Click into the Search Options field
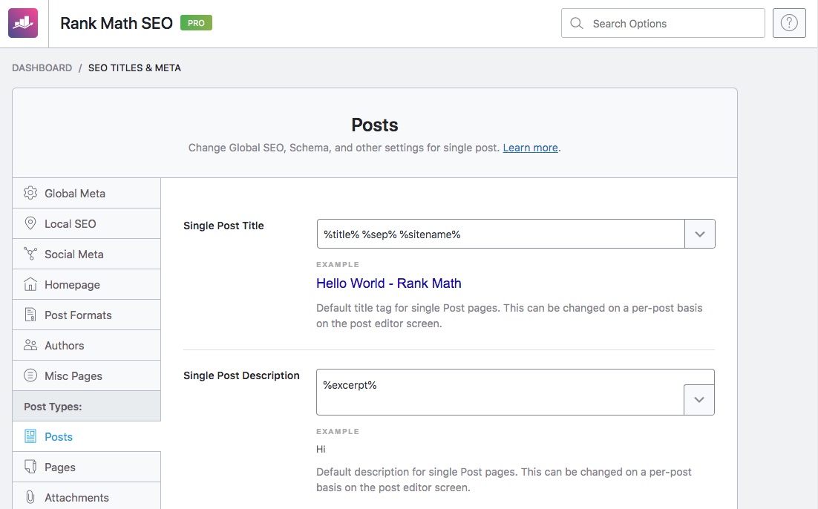818x509 pixels. point(672,24)
